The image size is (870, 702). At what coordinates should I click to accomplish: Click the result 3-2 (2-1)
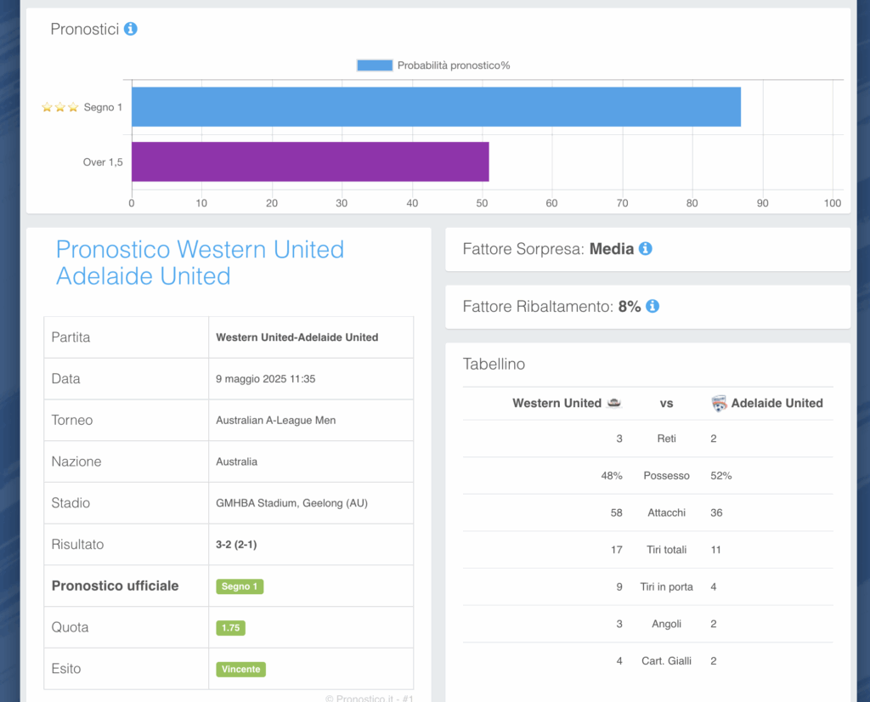pos(236,545)
